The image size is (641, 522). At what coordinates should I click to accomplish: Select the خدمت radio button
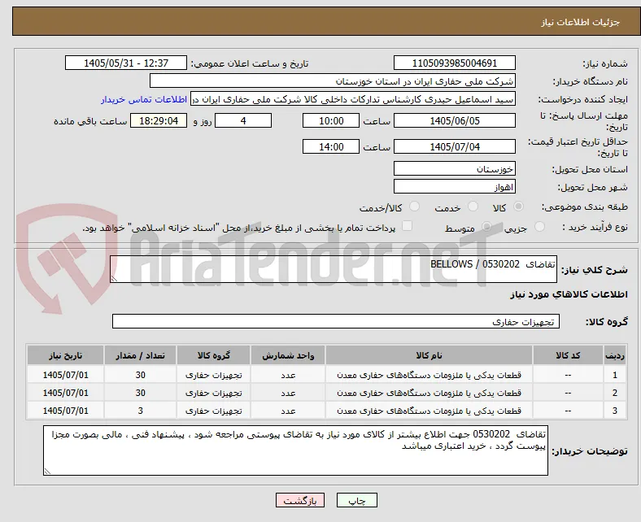tap(473, 207)
